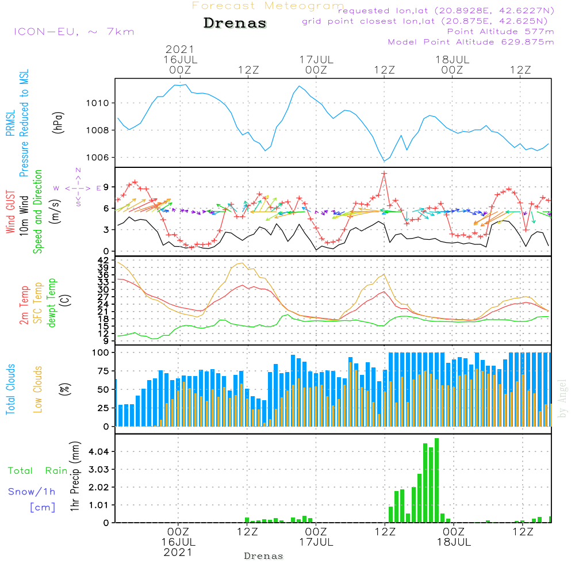This screenshot has width=575, height=575.
Task: Click the 42 temperature axis value
Action: [x=103, y=260]
